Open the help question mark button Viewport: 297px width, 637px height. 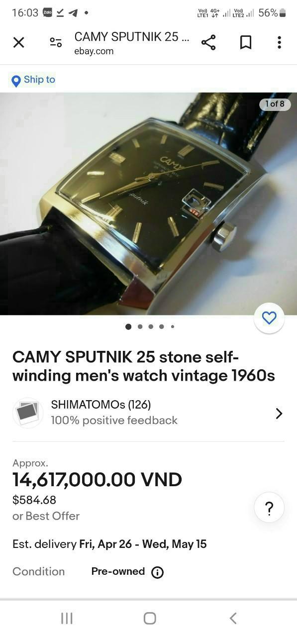click(x=269, y=508)
